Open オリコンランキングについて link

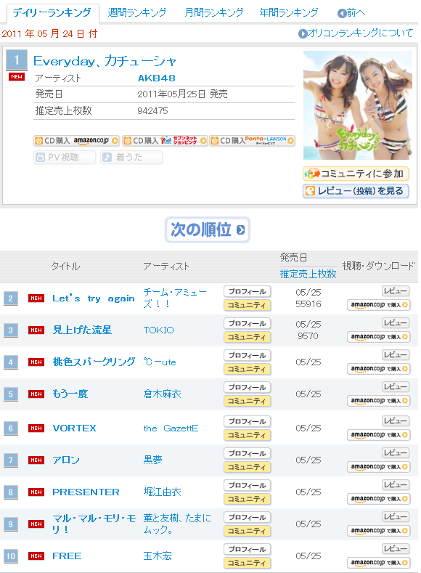point(356,33)
